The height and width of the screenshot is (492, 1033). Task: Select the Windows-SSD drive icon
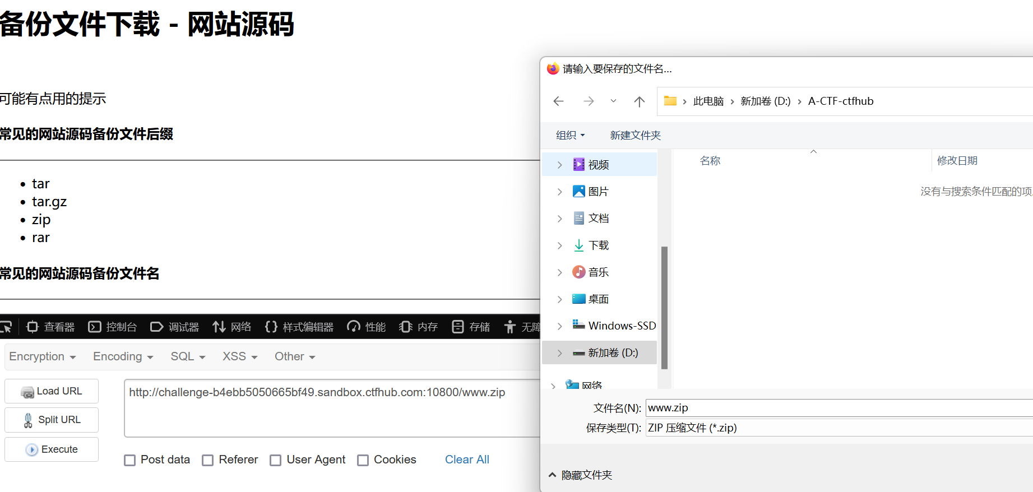(579, 326)
